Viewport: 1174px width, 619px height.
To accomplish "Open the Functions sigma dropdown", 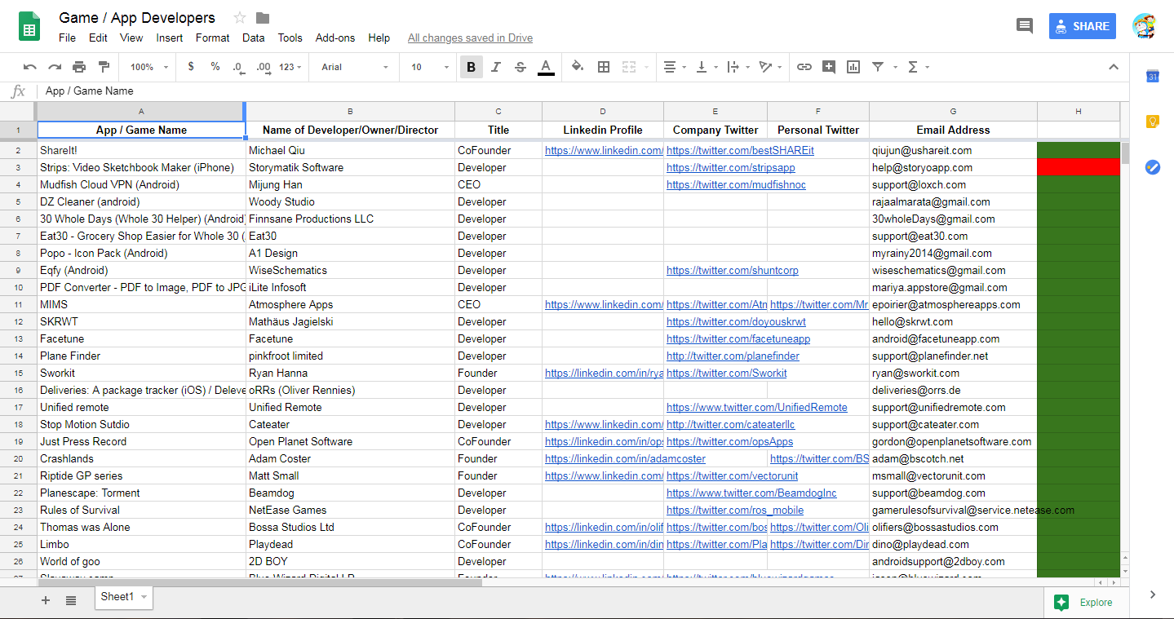I will pos(918,67).
